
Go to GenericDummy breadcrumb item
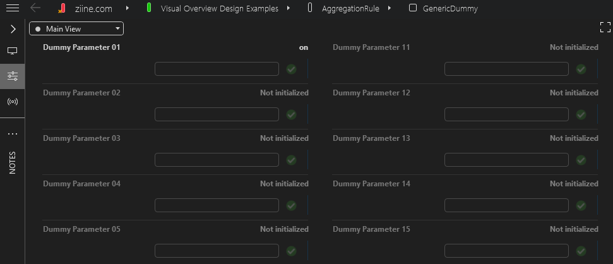[x=449, y=9]
